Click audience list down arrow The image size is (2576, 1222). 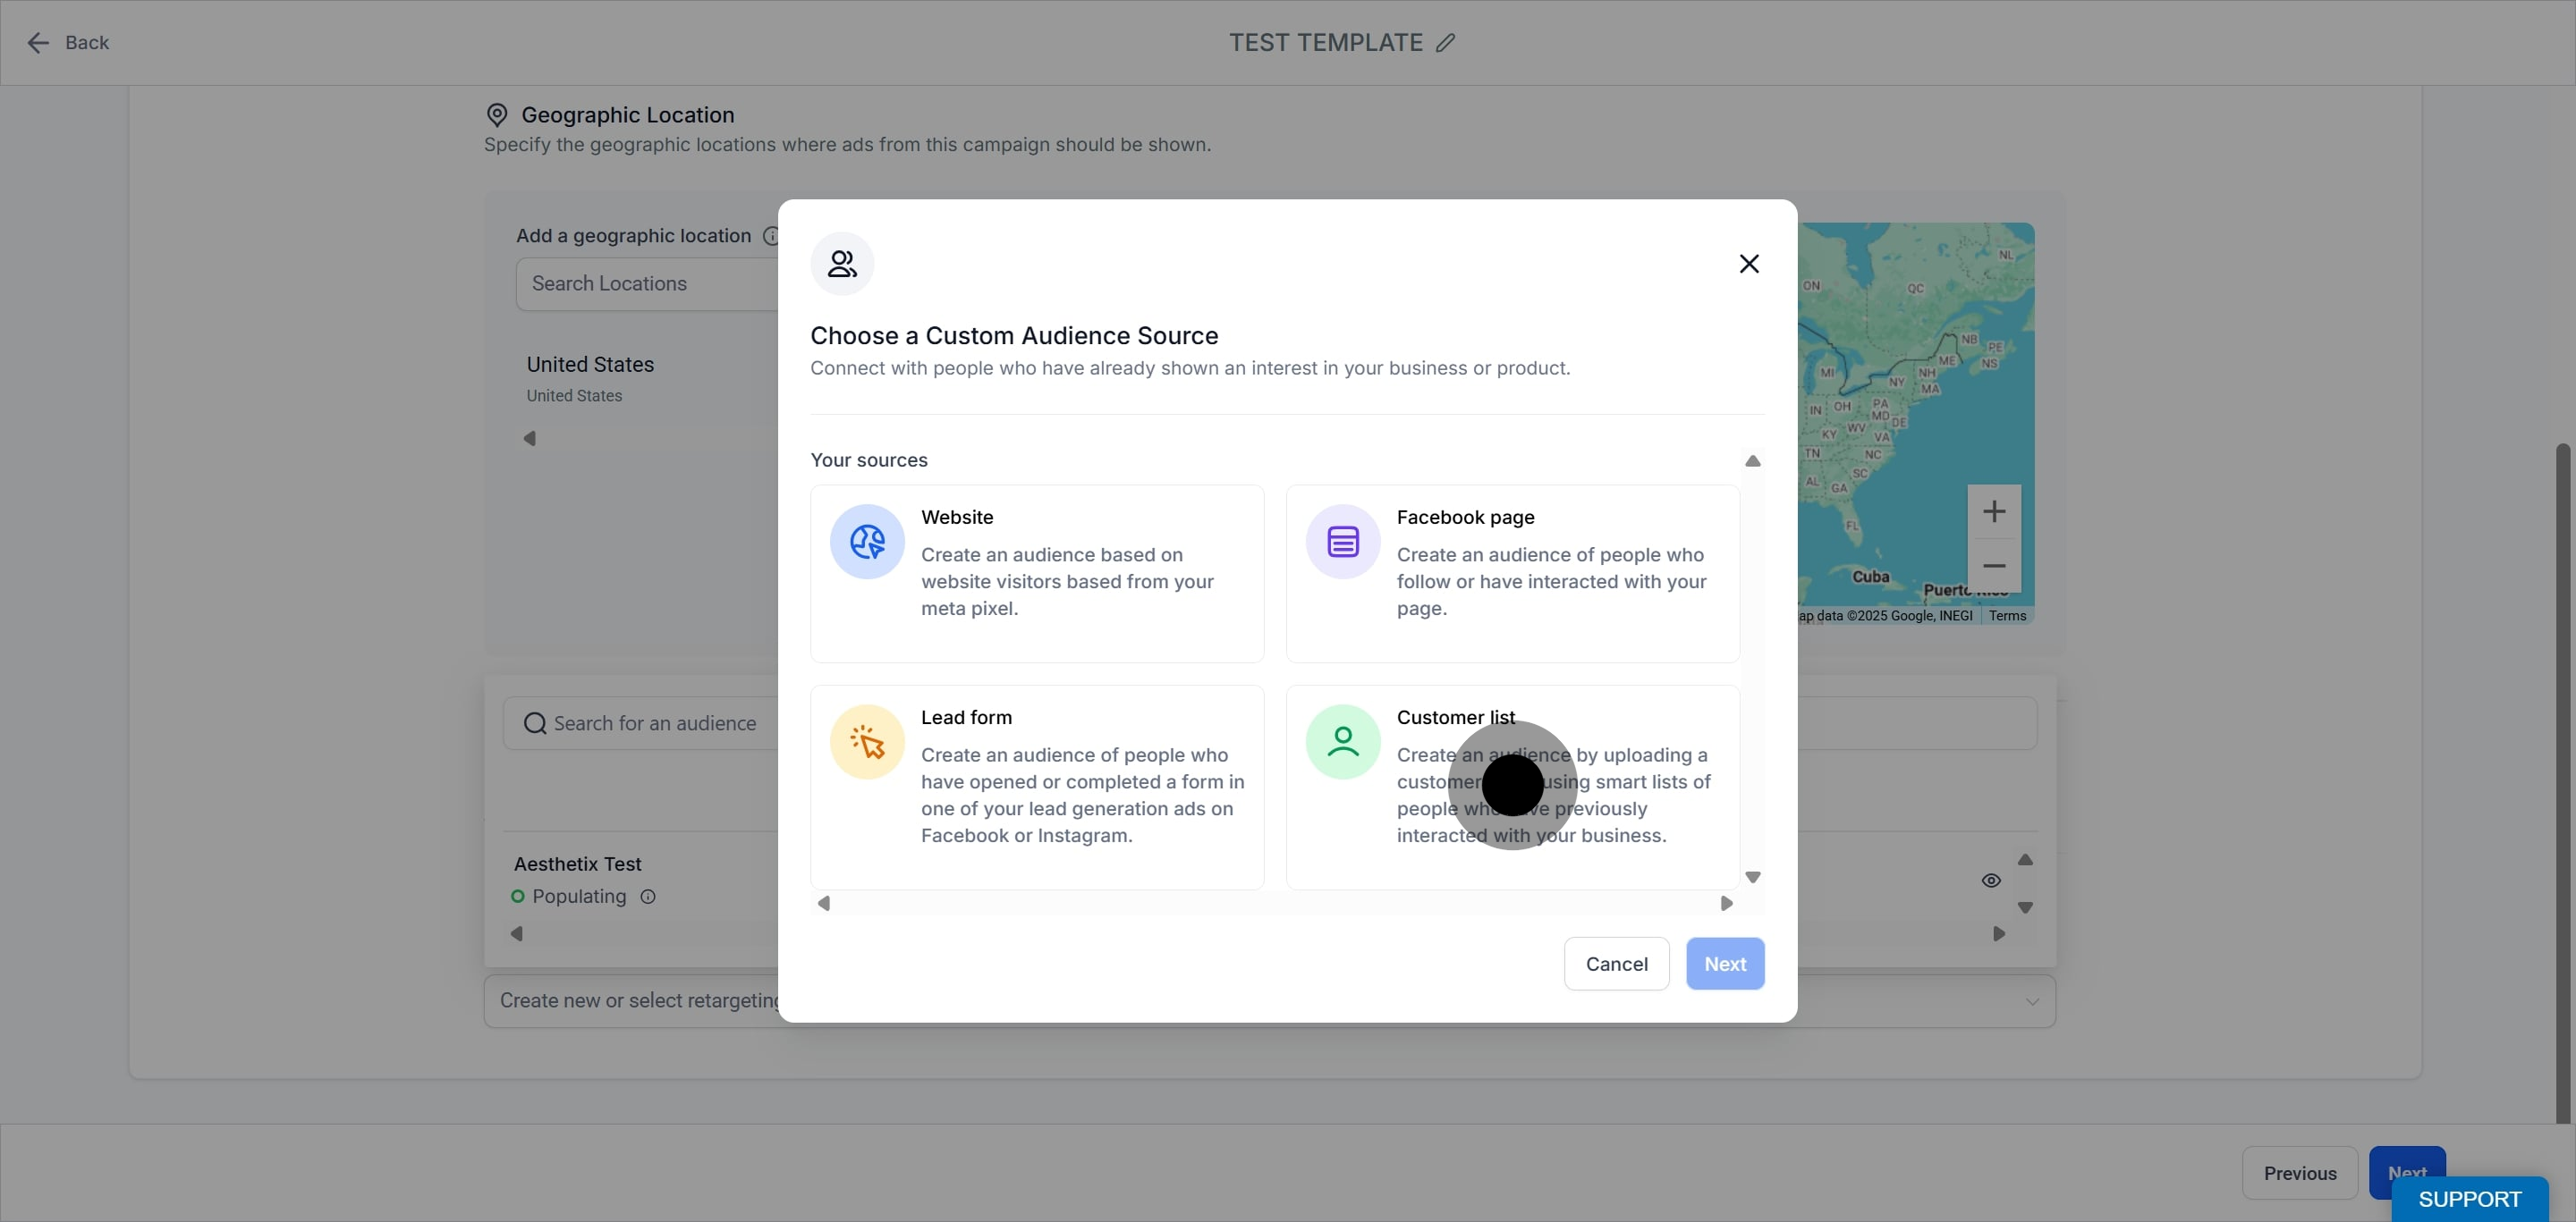click(2025, 908)
